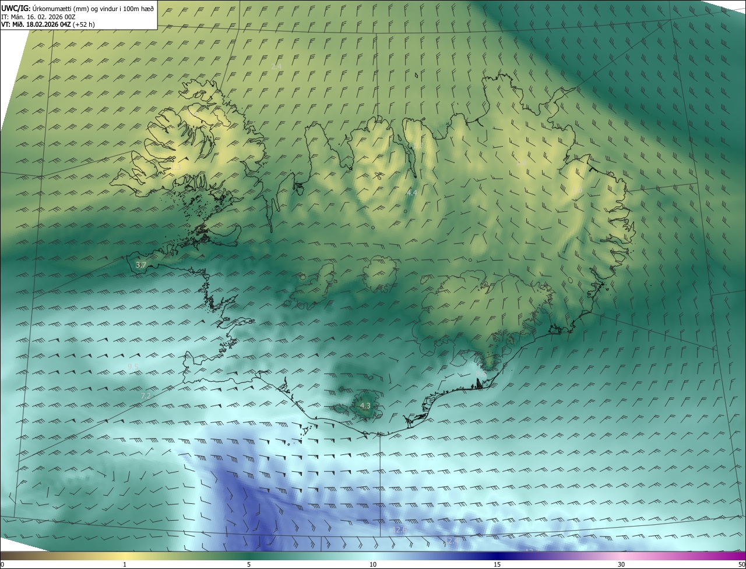
Task: Click the "7.2" precipitation value on the map
Action: click(x=146, y=396)
